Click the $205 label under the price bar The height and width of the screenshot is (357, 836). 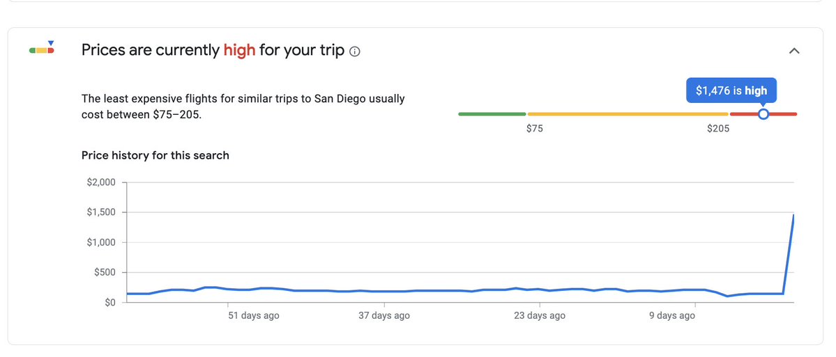click(x=717, y=129)
